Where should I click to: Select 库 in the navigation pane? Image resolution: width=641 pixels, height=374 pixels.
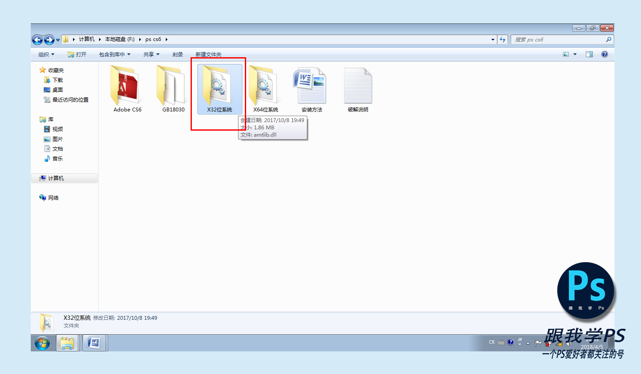46,119
